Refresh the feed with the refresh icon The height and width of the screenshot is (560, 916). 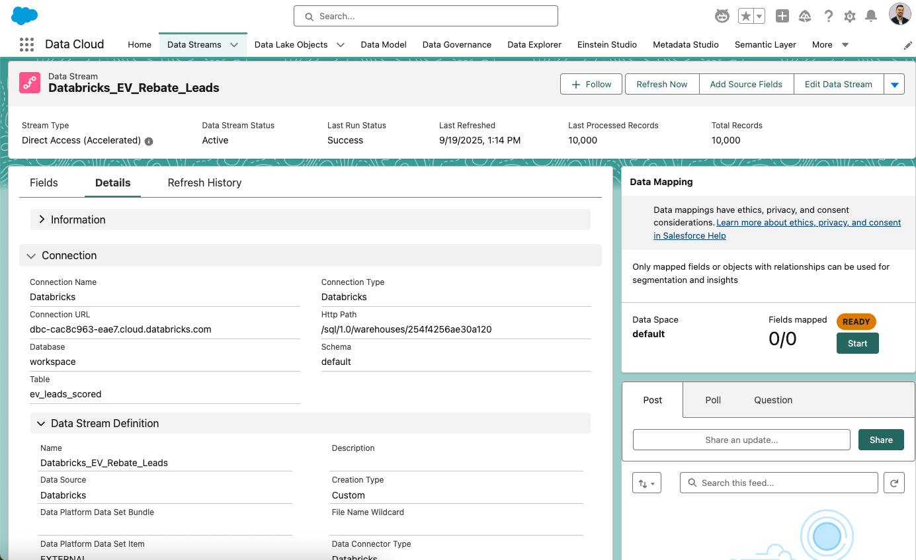point(894,483)
